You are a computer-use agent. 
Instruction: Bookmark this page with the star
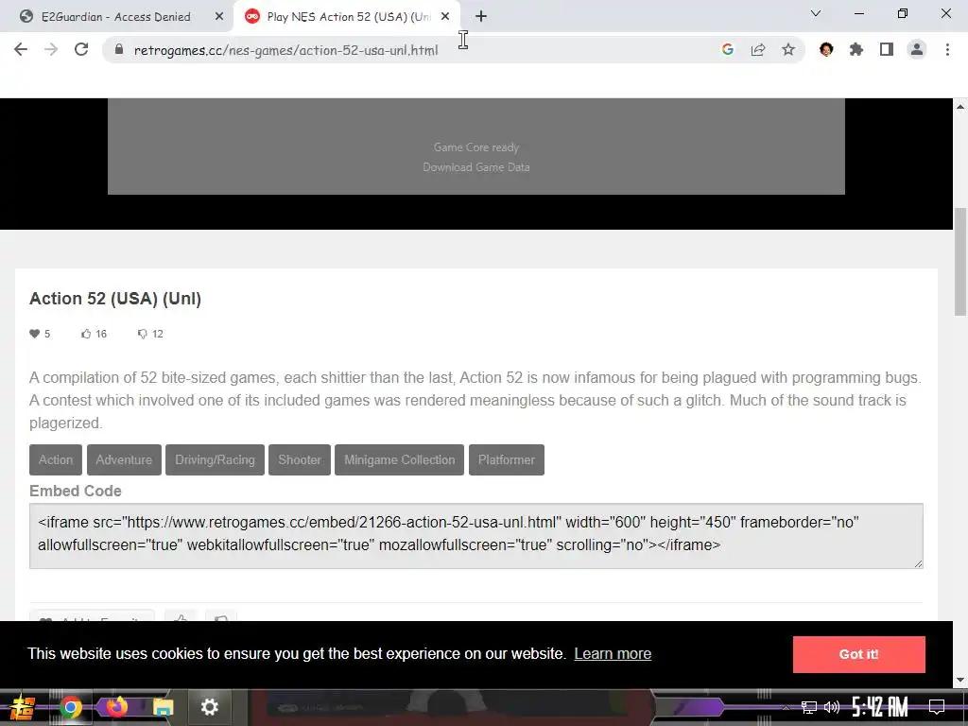point(788,49)
